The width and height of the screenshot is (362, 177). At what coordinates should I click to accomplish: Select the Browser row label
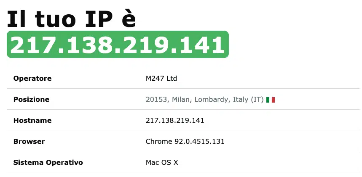pos(29,141)
